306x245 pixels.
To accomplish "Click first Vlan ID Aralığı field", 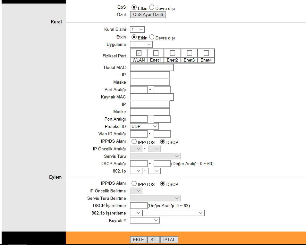I will (x=139, y=134).
